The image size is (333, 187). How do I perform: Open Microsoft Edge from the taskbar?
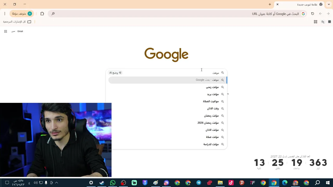[285, 183]
